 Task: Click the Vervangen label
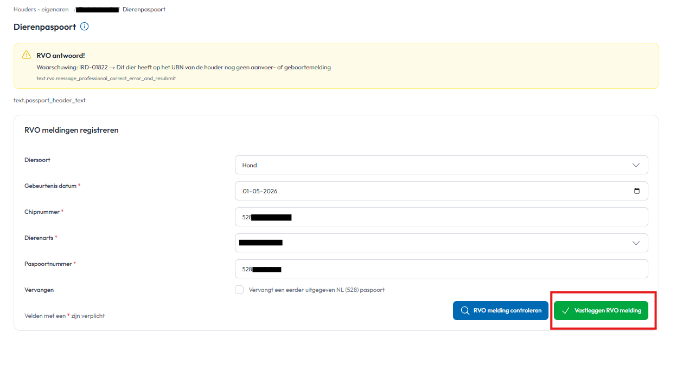pos(39,290)
